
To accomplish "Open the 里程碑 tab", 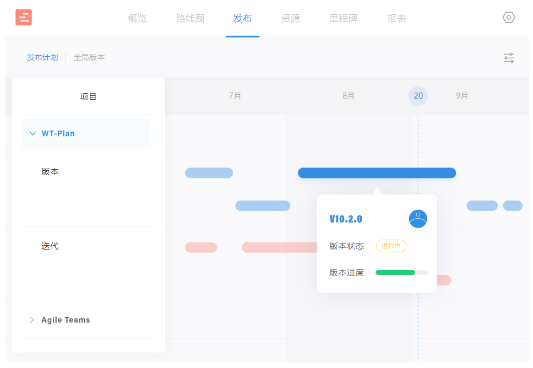I will point(343,18).
